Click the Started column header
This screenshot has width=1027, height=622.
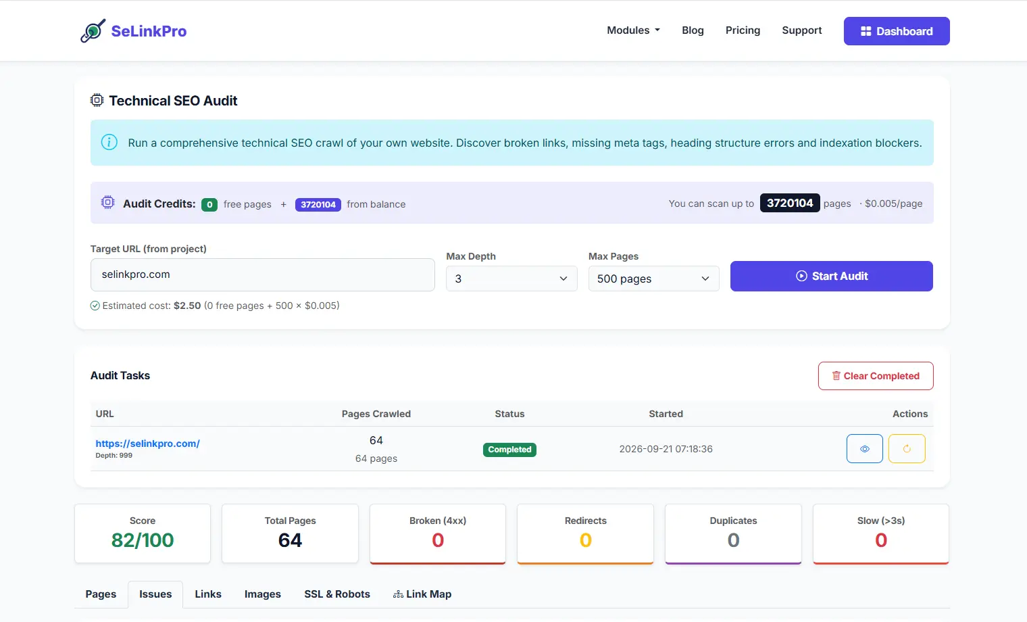click(x=666, y=414)
